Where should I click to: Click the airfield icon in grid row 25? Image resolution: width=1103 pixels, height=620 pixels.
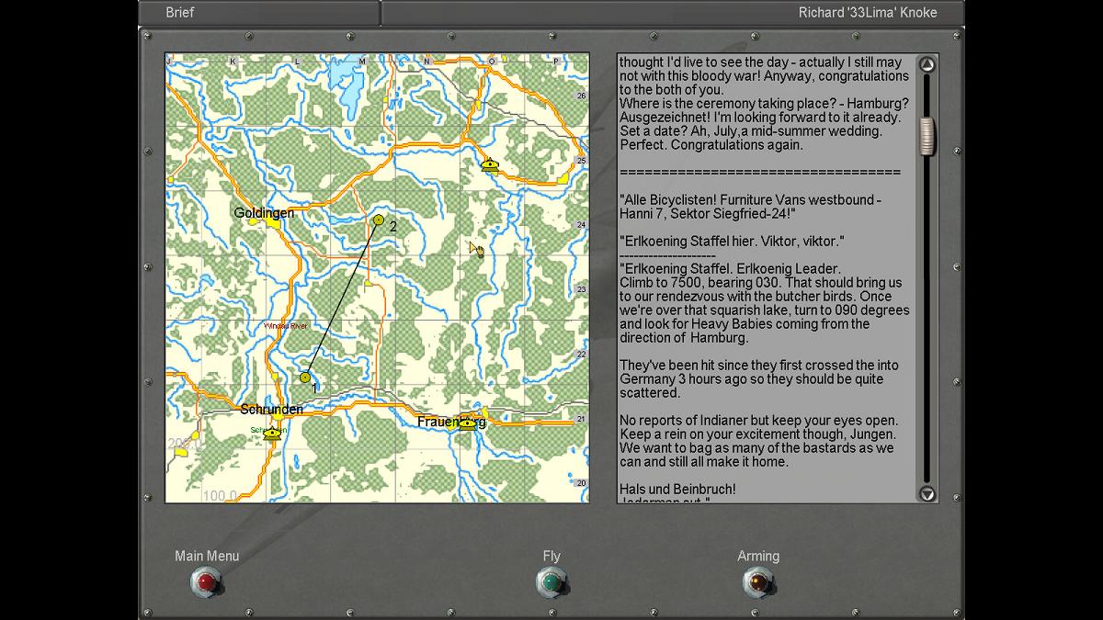pos(490,165)
